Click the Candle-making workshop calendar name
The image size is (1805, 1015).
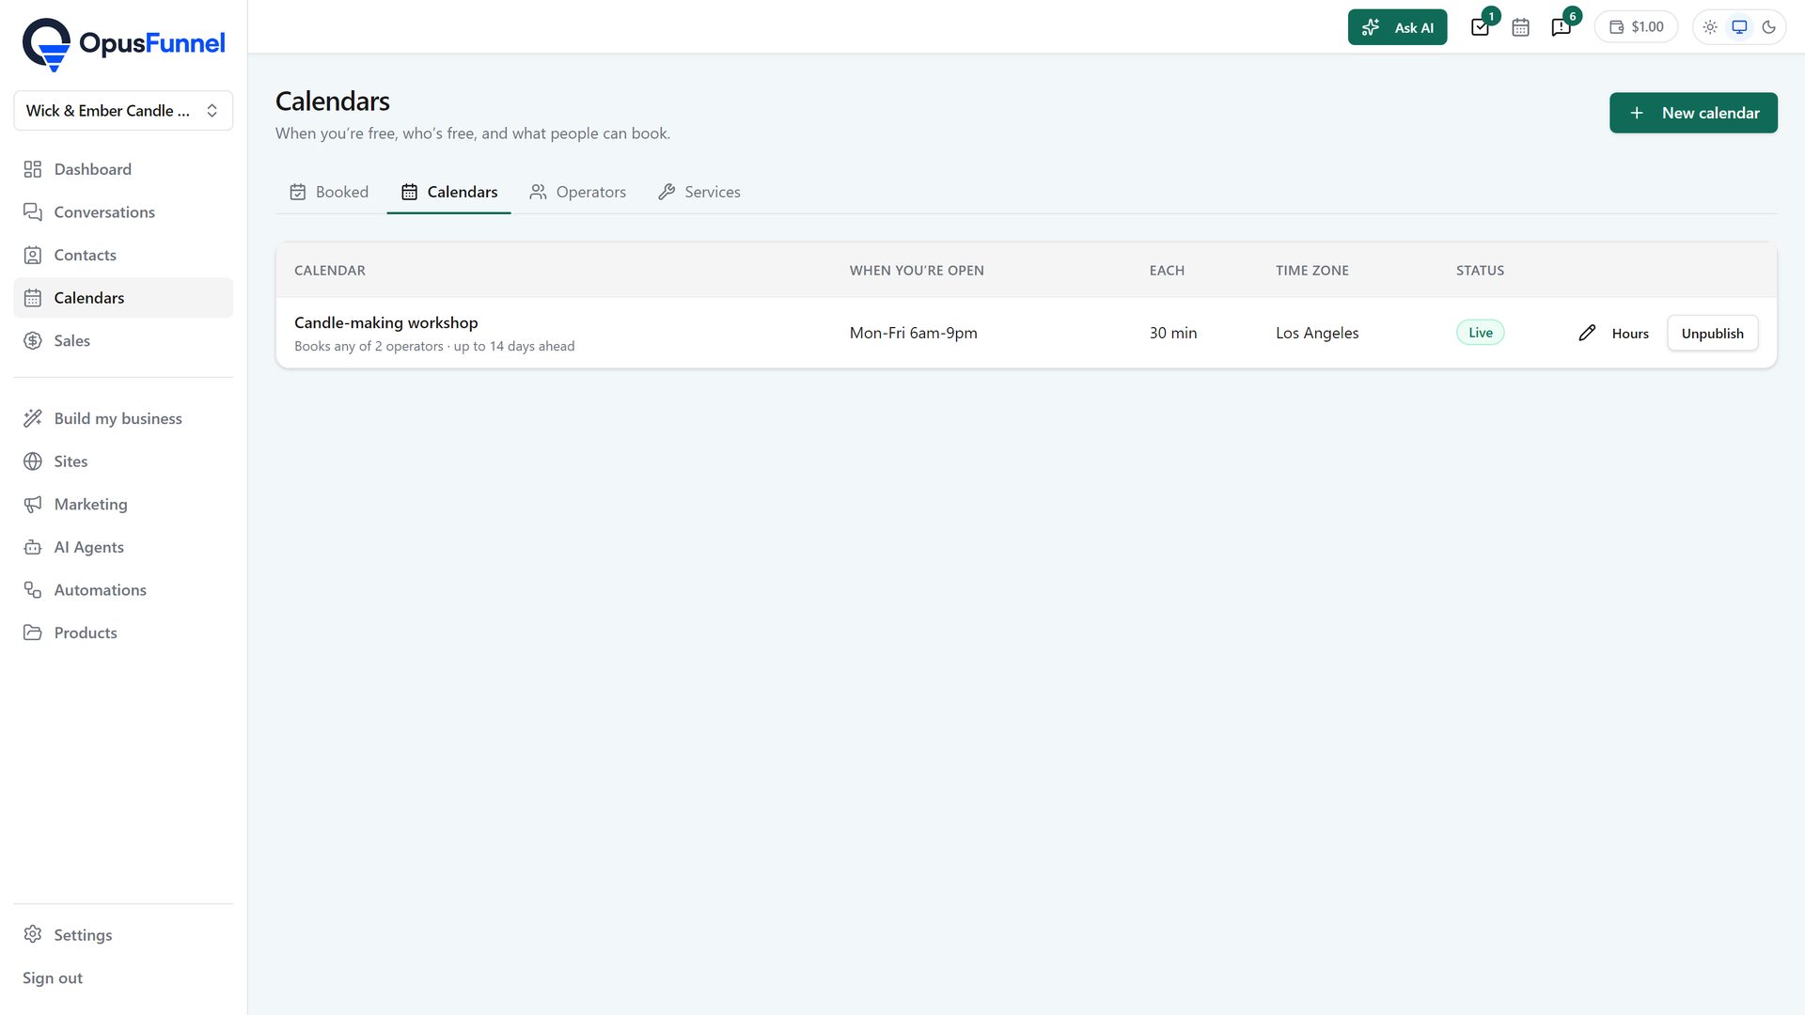[385, 322]
